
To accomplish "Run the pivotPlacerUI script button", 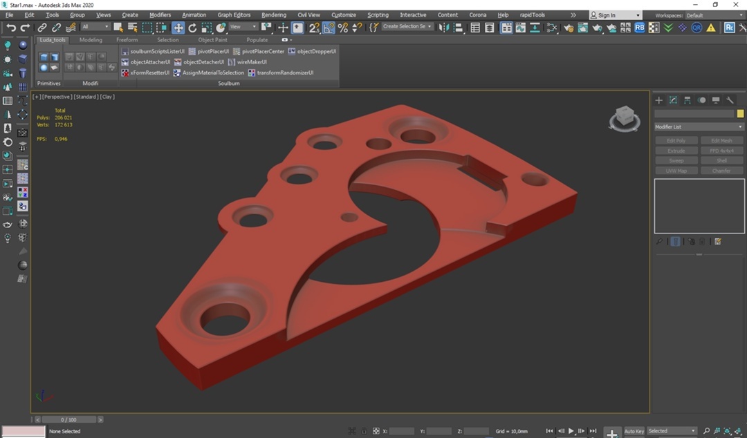I will (x=209, y=51).
